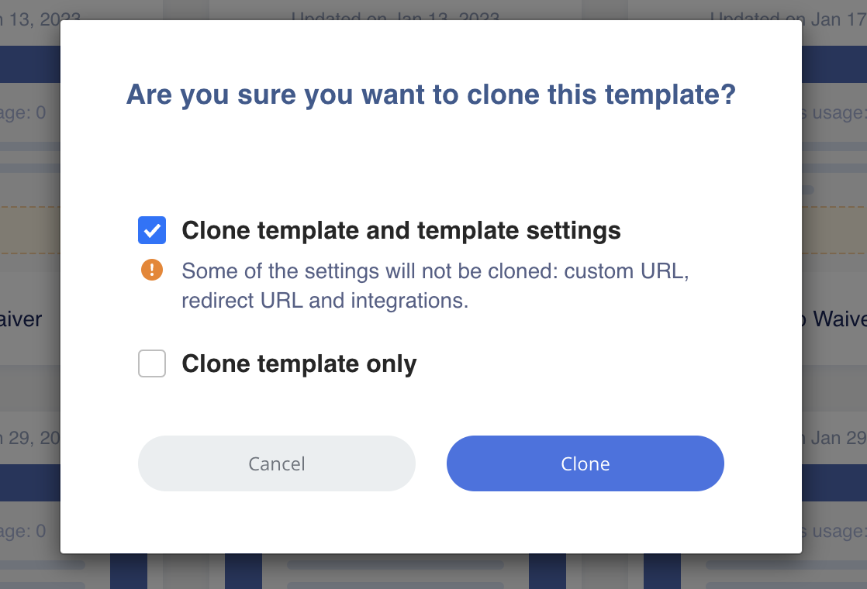Click the orange exclamation warning icon

coord(152,270)
